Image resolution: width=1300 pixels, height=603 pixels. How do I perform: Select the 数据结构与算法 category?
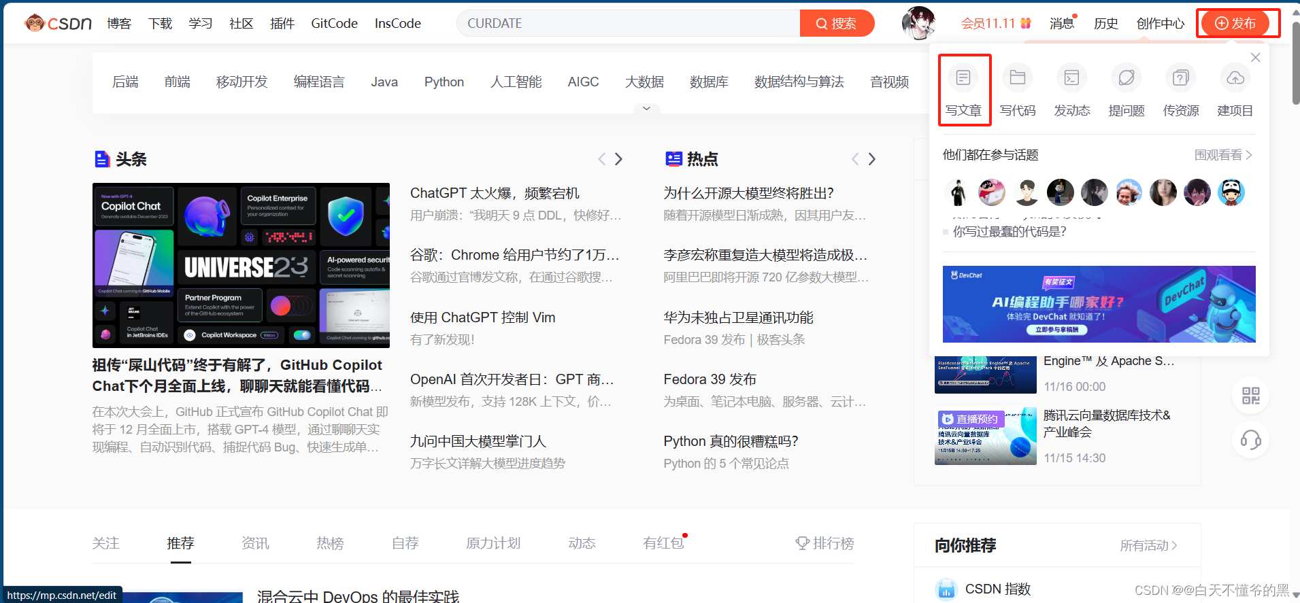pyautogui.click(x=799, y=82)
